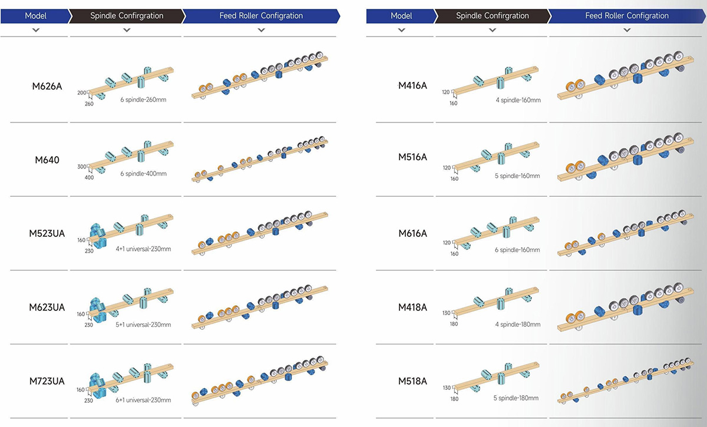707x427 pixels.
Task: Select the right Spindle Configuration header tab
Action: coord(493,16)
